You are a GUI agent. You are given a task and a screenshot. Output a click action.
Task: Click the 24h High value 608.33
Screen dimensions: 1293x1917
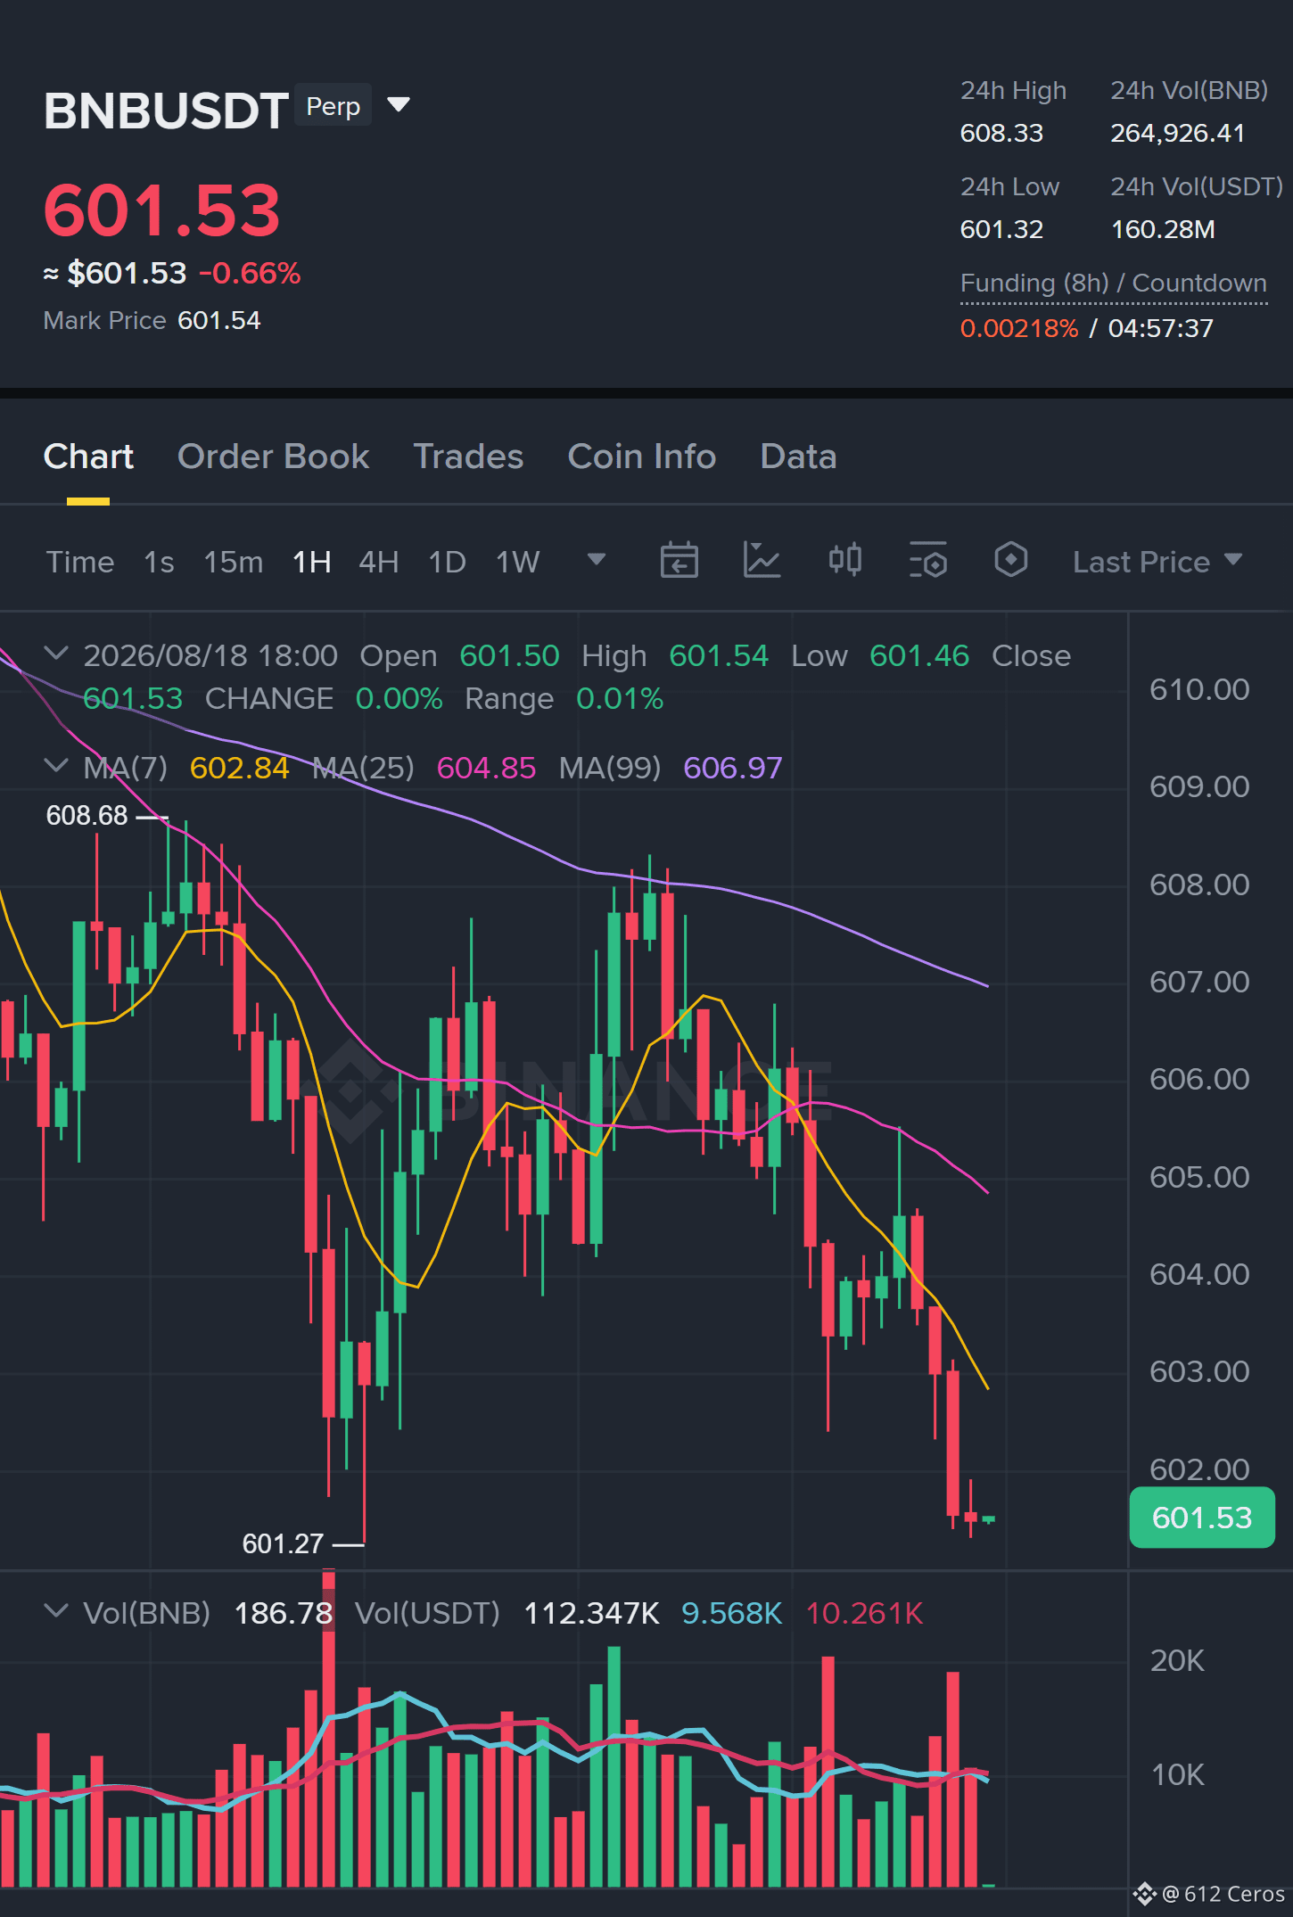(x=1001, y=133)
